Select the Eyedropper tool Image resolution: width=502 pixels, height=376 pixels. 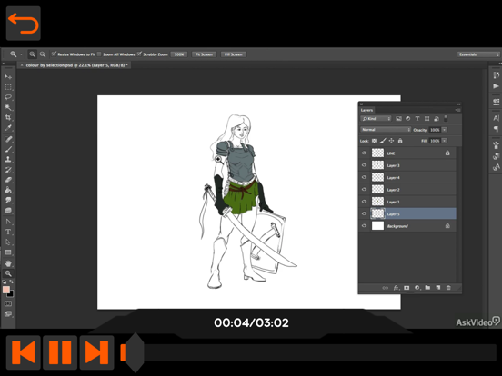[8, 127]
